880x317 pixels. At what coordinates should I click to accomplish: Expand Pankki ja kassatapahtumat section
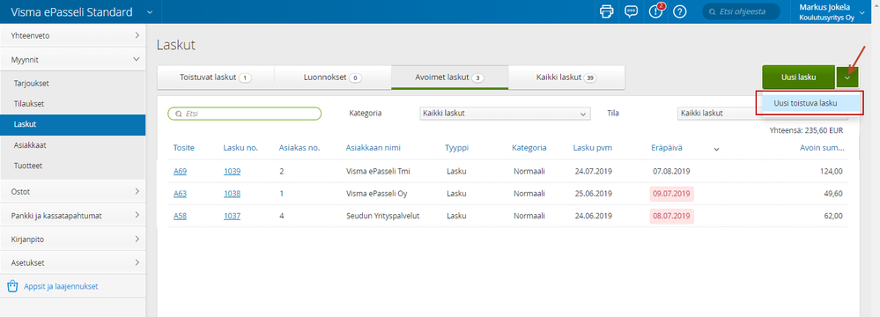(73, 216)
